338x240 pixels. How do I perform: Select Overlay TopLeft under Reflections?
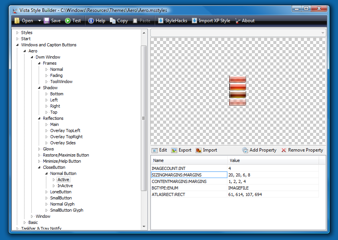(65, 131)
